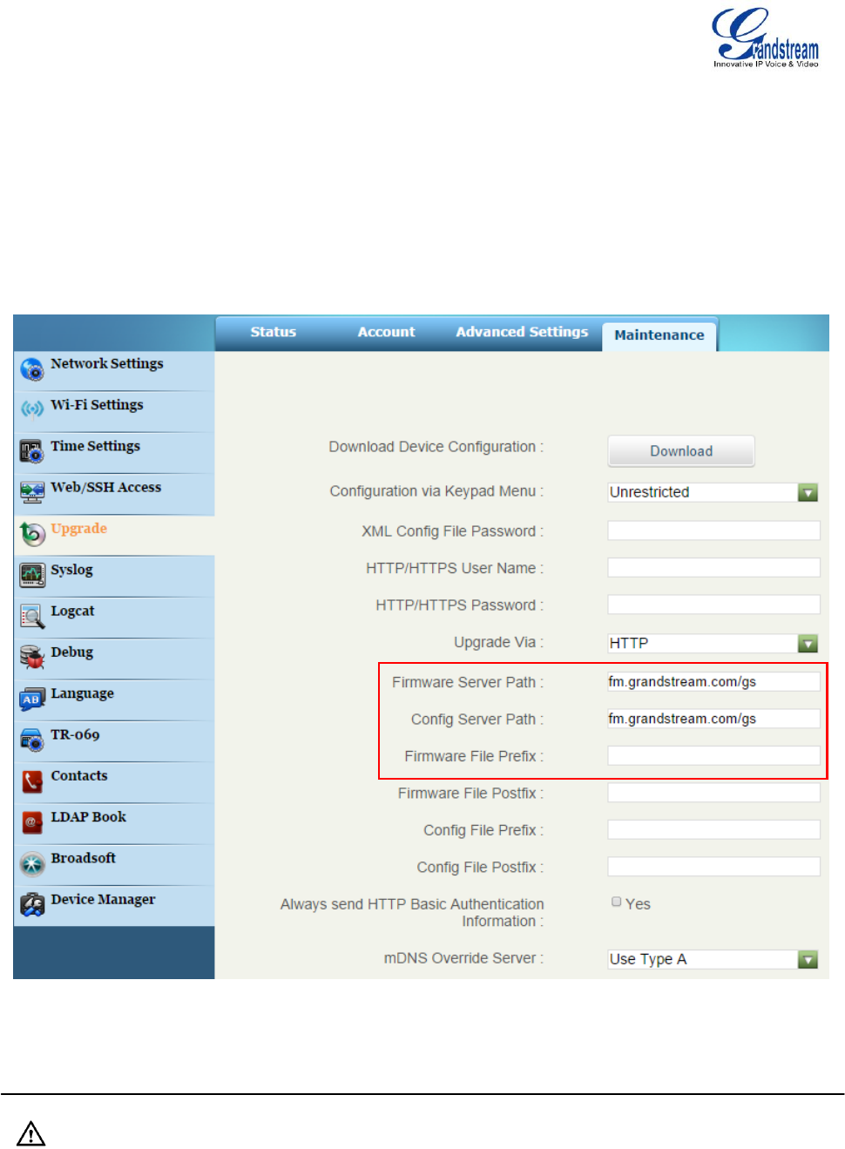Screen dimensions: 845x1149
Task: Open the Device Manager page link
Action: point(103,900)
